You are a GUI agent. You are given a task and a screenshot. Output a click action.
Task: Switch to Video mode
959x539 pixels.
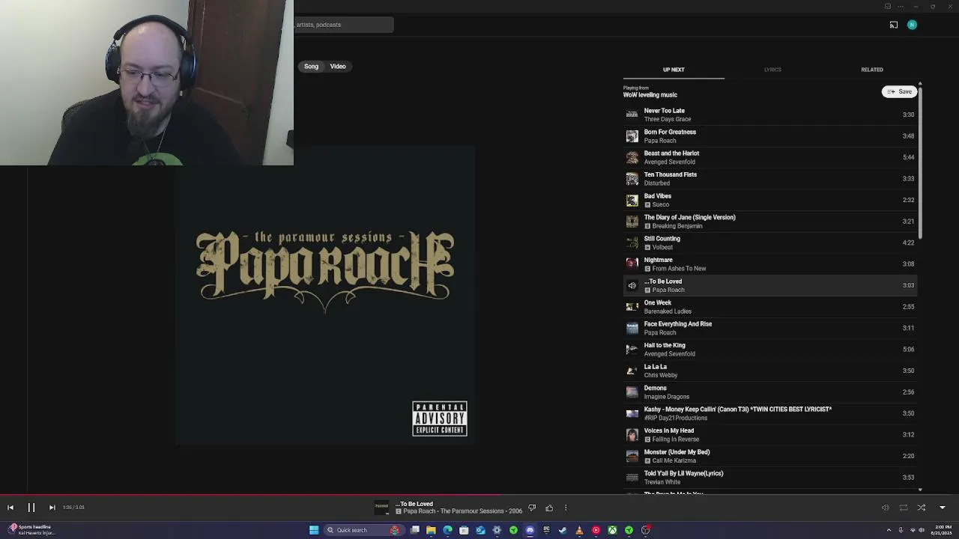coord(338,67)
